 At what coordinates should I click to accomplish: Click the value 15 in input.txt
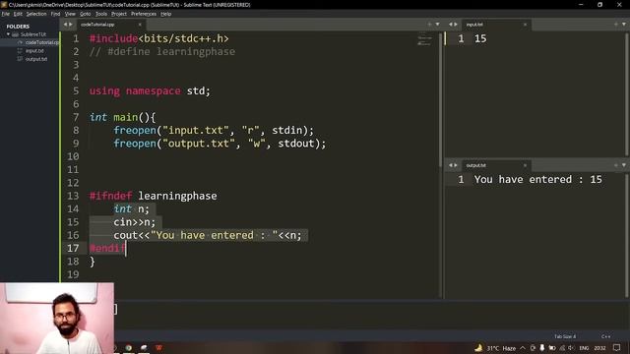[x=480, y=39]
